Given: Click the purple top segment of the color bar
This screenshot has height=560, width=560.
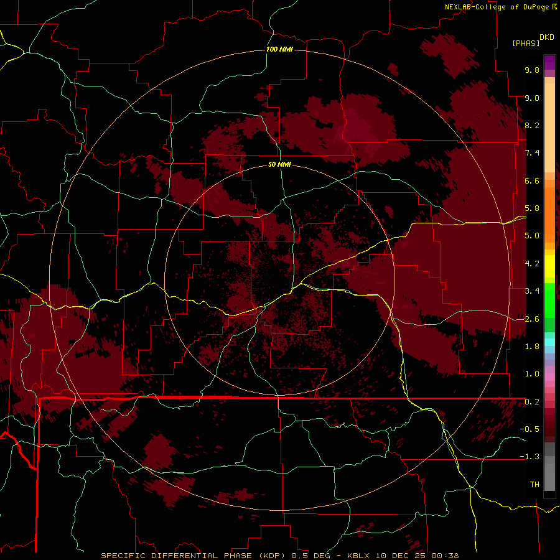Looking at the screenshot, I should click(x=549, y=62).
